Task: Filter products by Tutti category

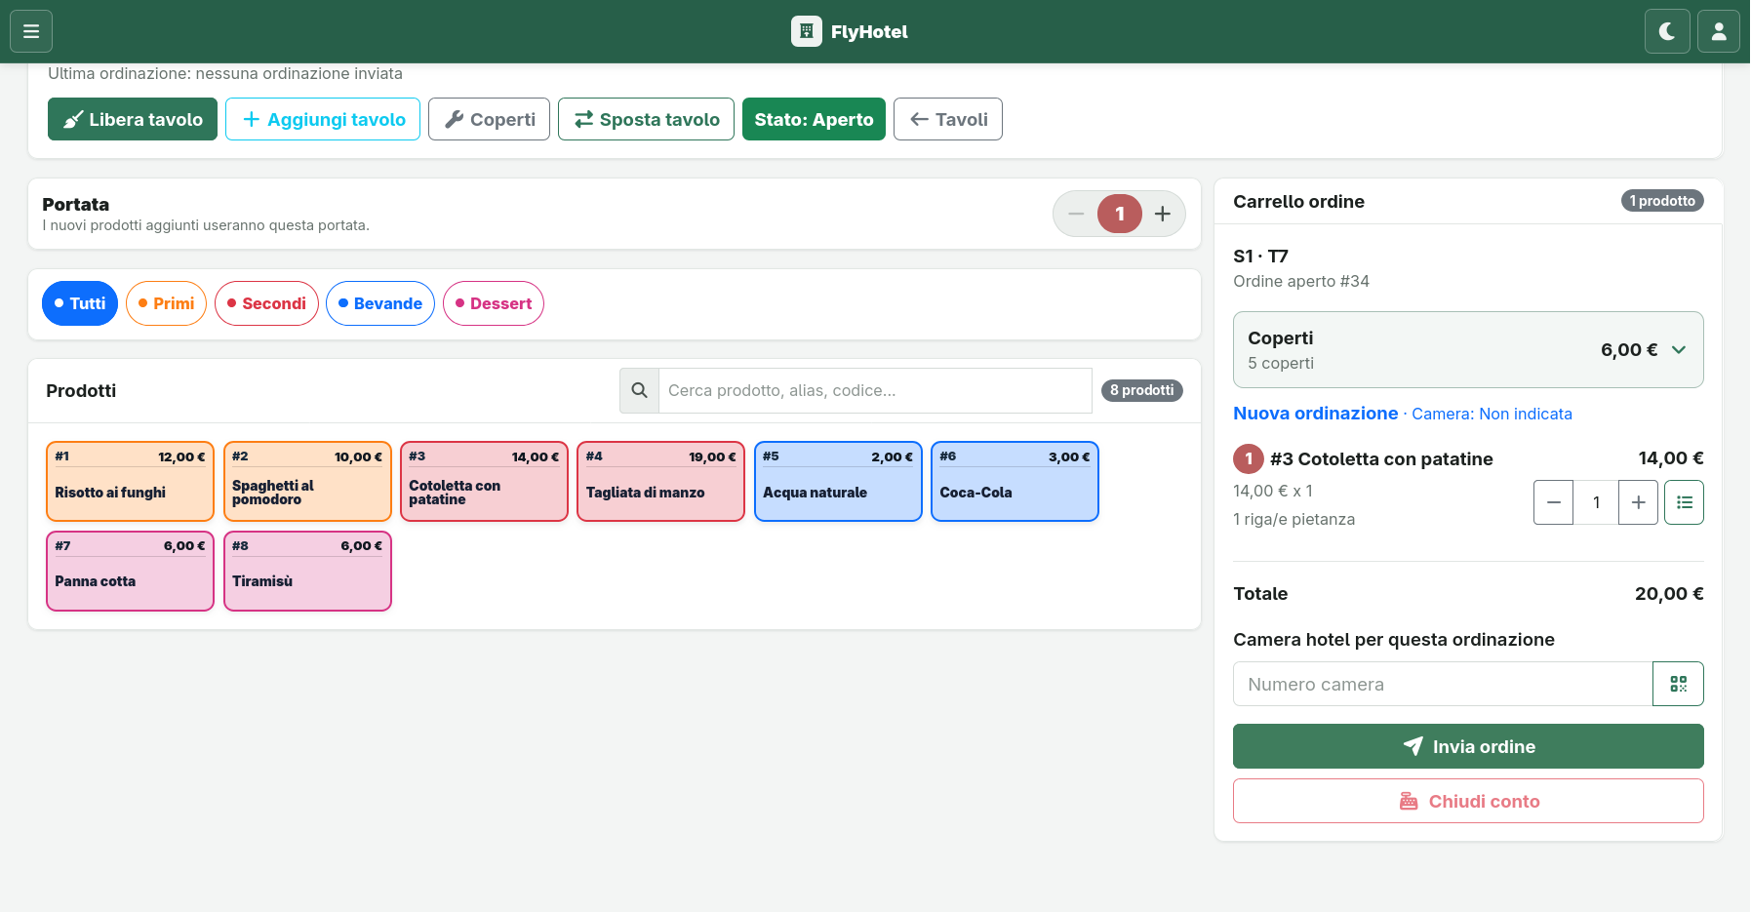Action: (x=80, y=303)
